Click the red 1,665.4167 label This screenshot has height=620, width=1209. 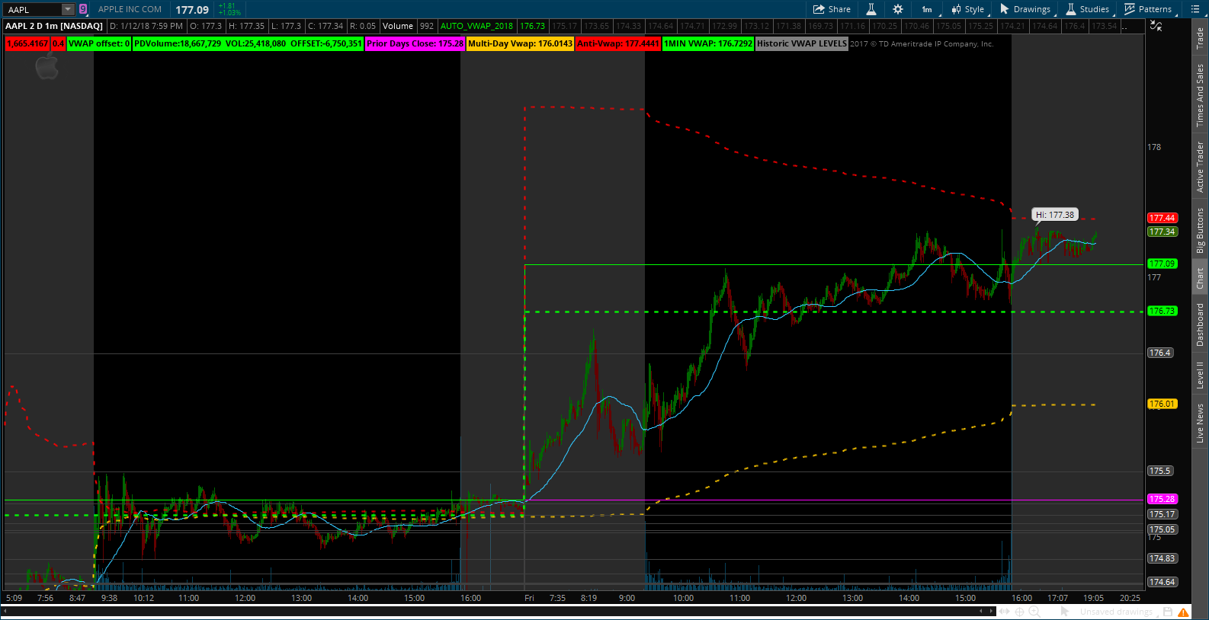point(27,43)
